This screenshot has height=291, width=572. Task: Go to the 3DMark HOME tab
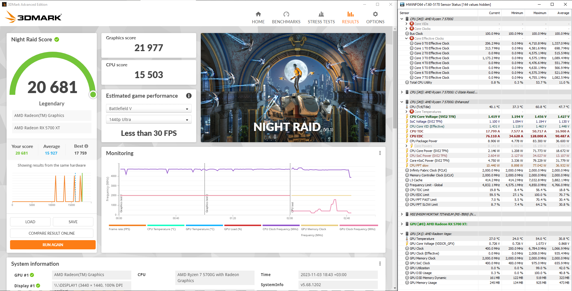pyautogui.click(x=258, y=18)
